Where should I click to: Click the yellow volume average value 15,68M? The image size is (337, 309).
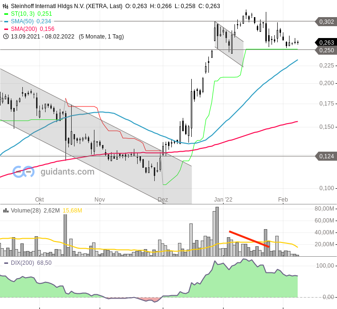(x=72, y=211)
